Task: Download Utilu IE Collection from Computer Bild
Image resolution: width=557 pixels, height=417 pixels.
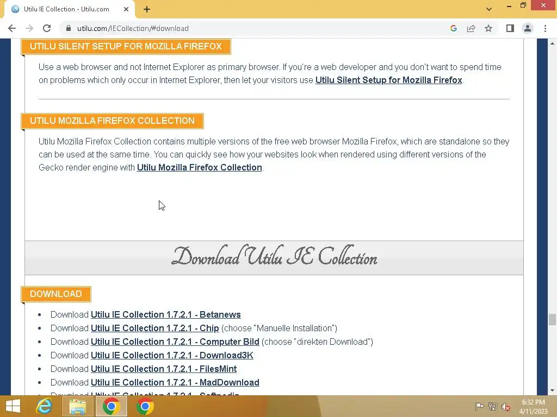Action: pos(175,342)
